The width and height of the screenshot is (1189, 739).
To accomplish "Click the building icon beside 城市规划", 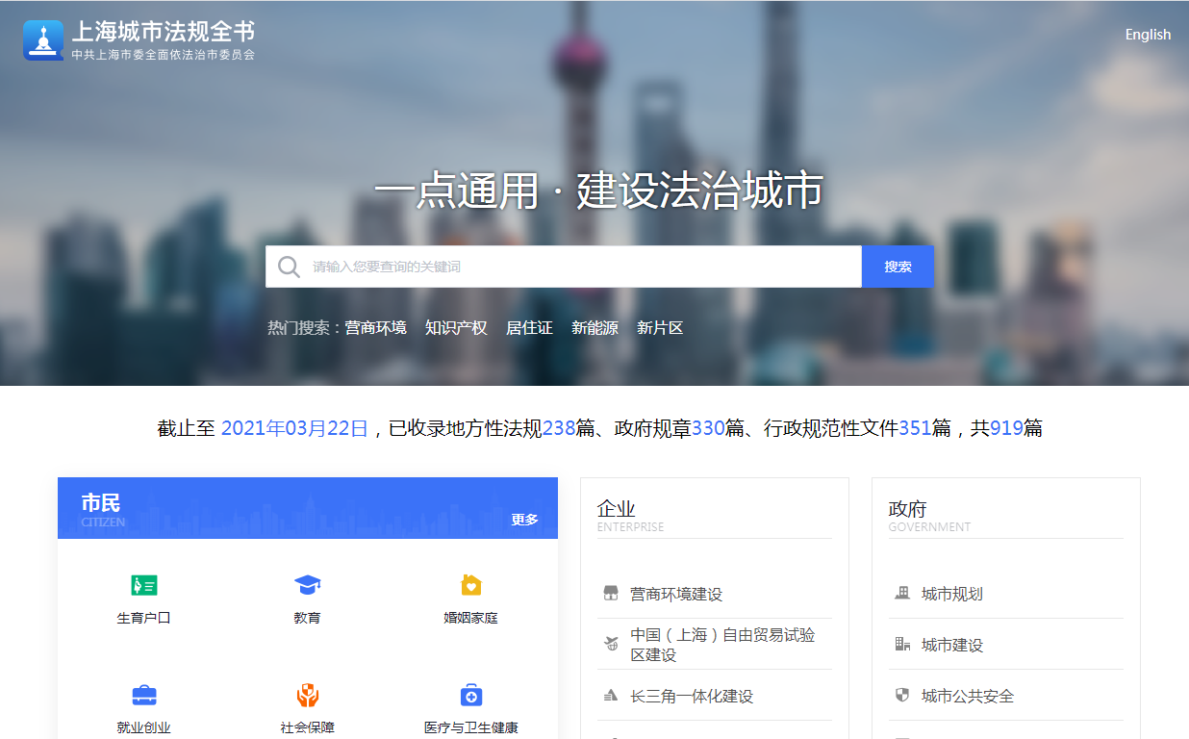I will point(901,593).
